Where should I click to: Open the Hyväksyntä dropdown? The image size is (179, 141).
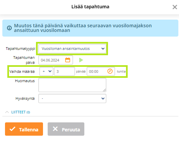point(72,98)
